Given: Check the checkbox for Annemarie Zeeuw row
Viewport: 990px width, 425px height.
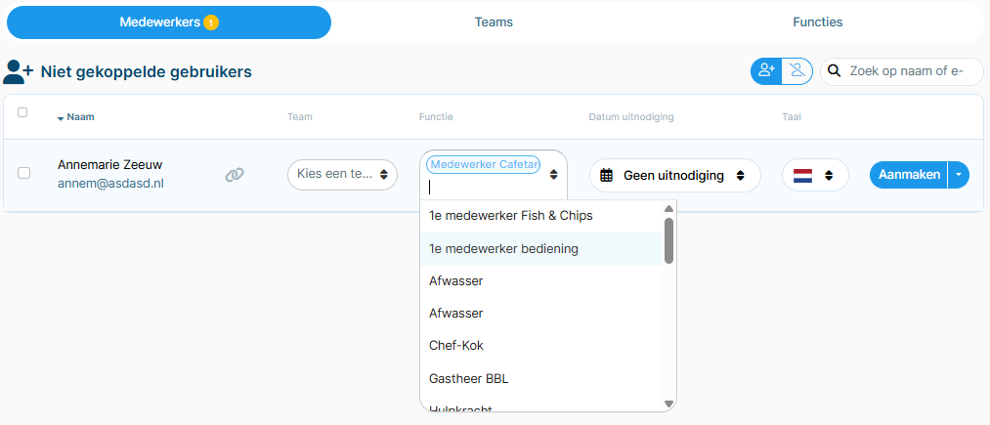Looking at the screenshot, I should click(23, 173).
